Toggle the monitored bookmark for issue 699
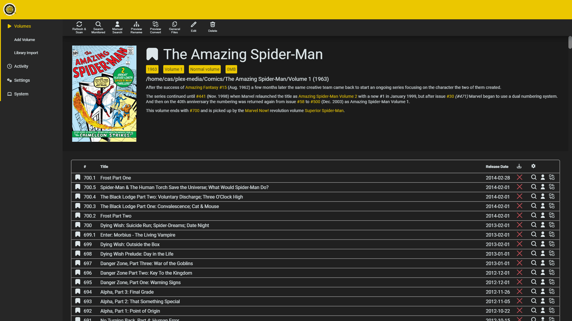This screenshot has height=321, width=572. point(78,244)
